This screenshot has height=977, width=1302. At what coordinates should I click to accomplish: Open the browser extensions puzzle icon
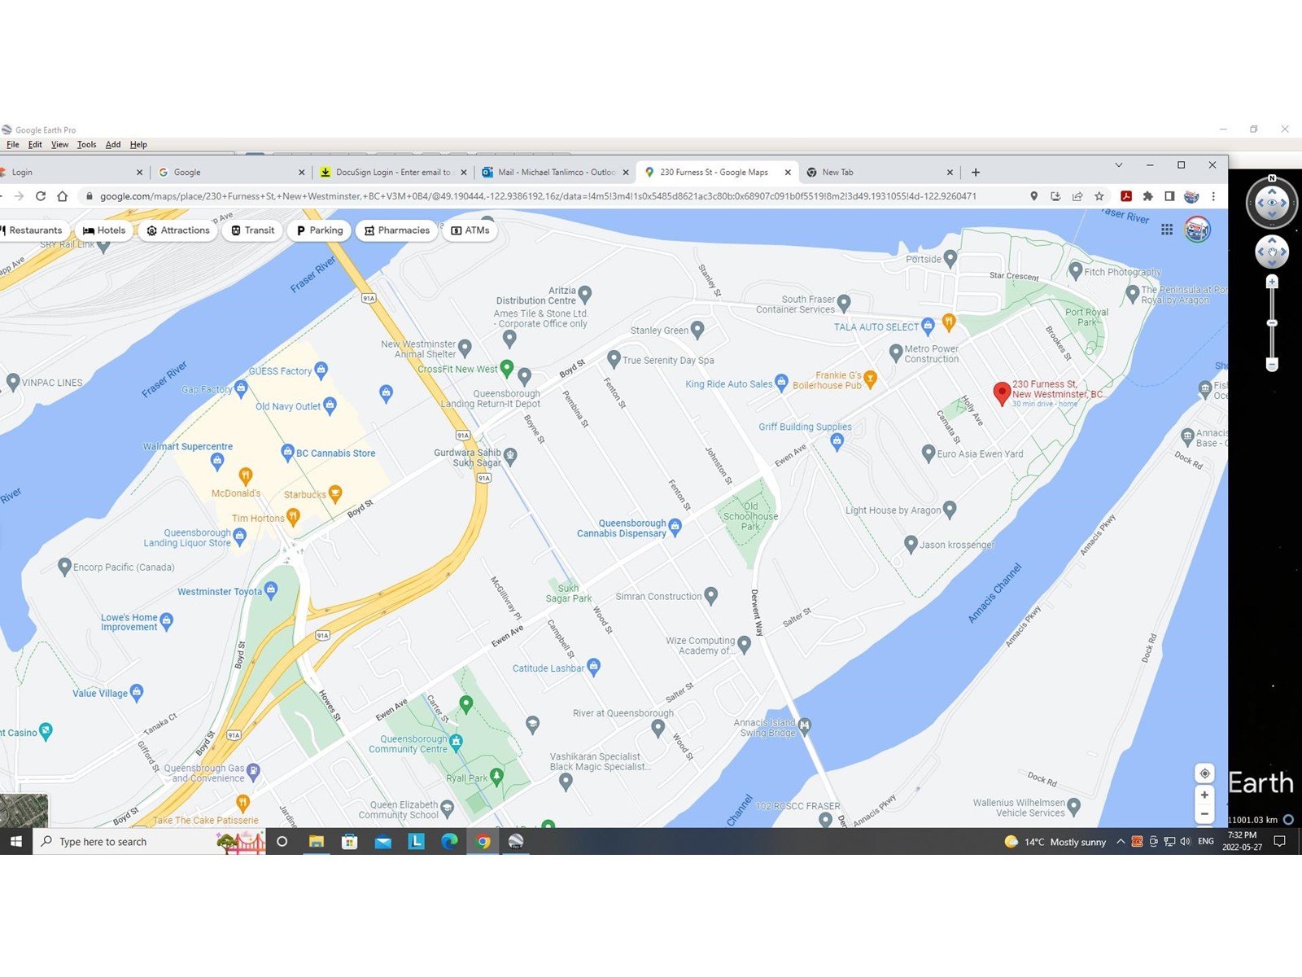pos(1148,196)
